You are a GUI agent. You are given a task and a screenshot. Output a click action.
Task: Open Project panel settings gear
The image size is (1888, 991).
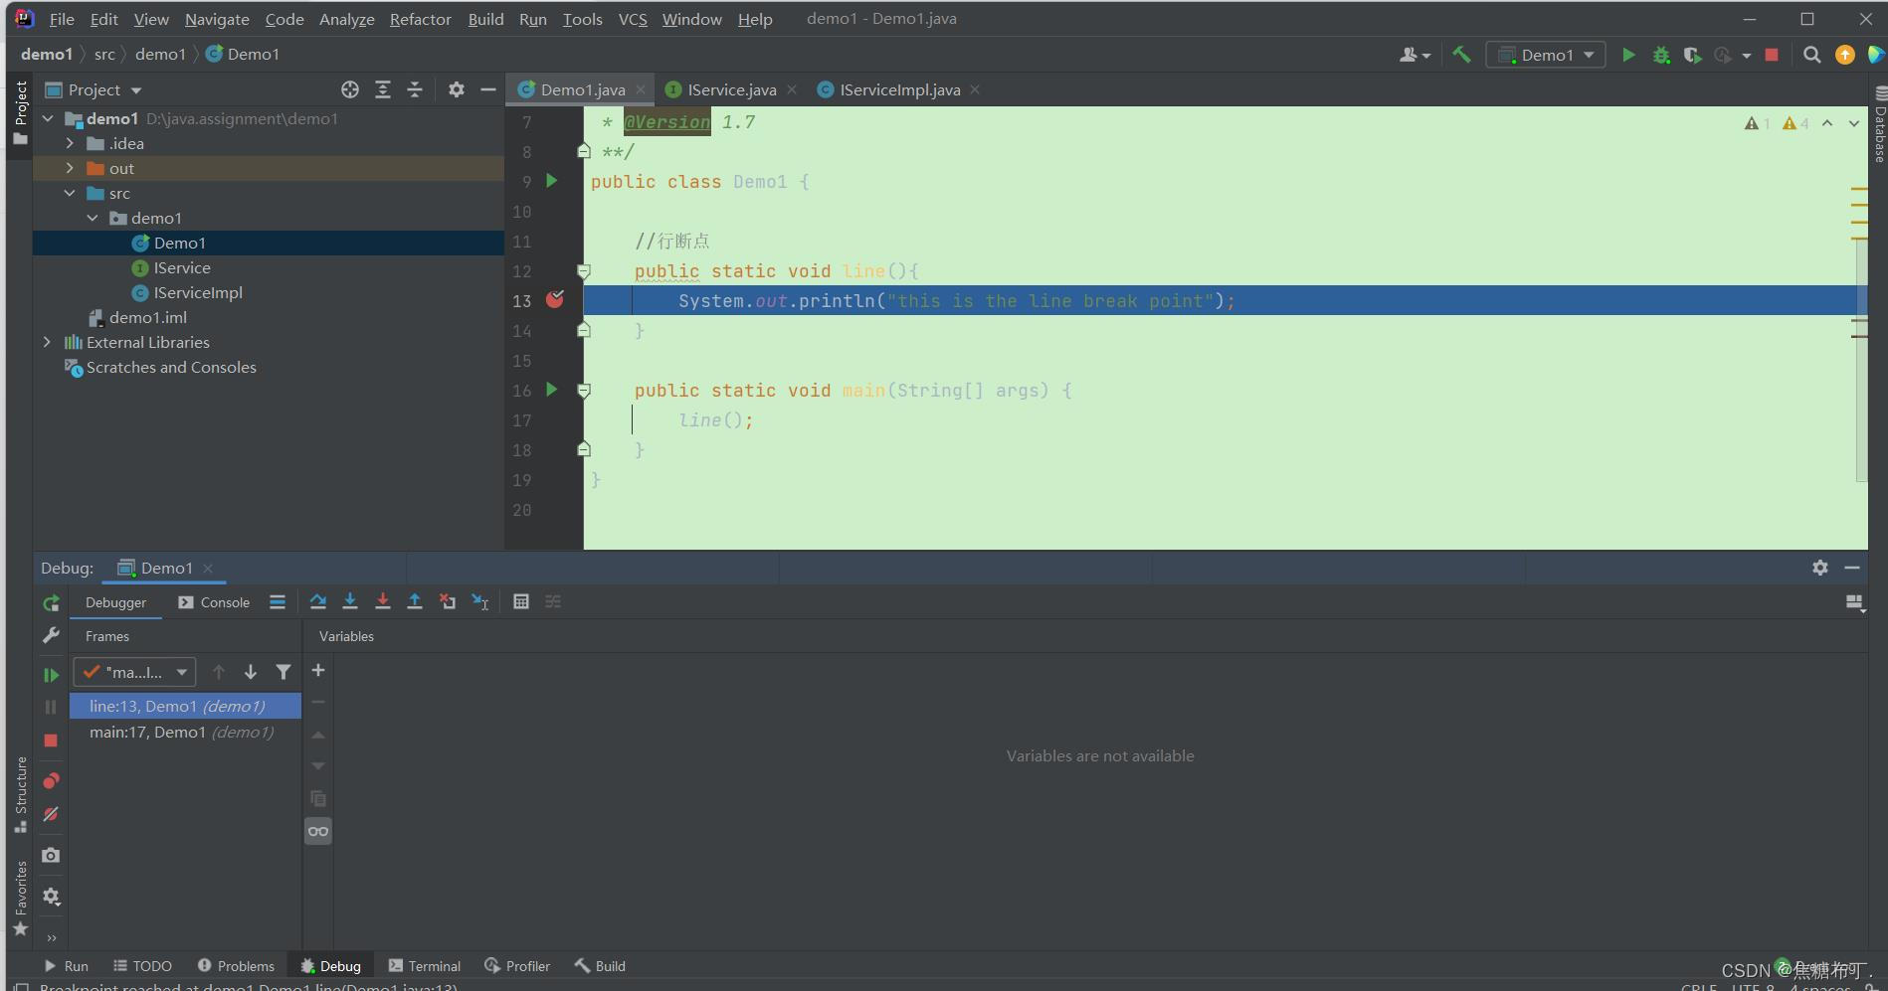(457, 89)
